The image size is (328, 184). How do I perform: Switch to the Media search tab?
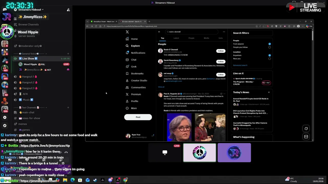pos(206,38)
